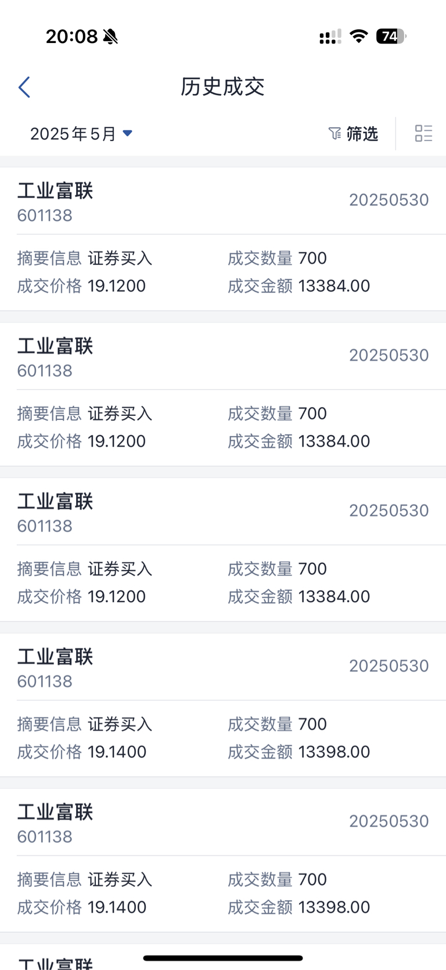Tap the silent mode bell icon
This screenshot has height=970, width=446.
(x=110, y=37)
